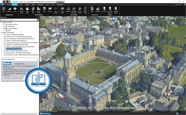Image resolution: width=186 pixels, height=115 pixels.
Task: Click the Project Tree search field
Action: [19, 20]
